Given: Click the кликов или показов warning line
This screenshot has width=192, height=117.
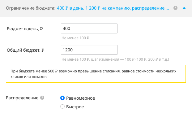Looking at the screenshot, I should [x=28, y=77].
